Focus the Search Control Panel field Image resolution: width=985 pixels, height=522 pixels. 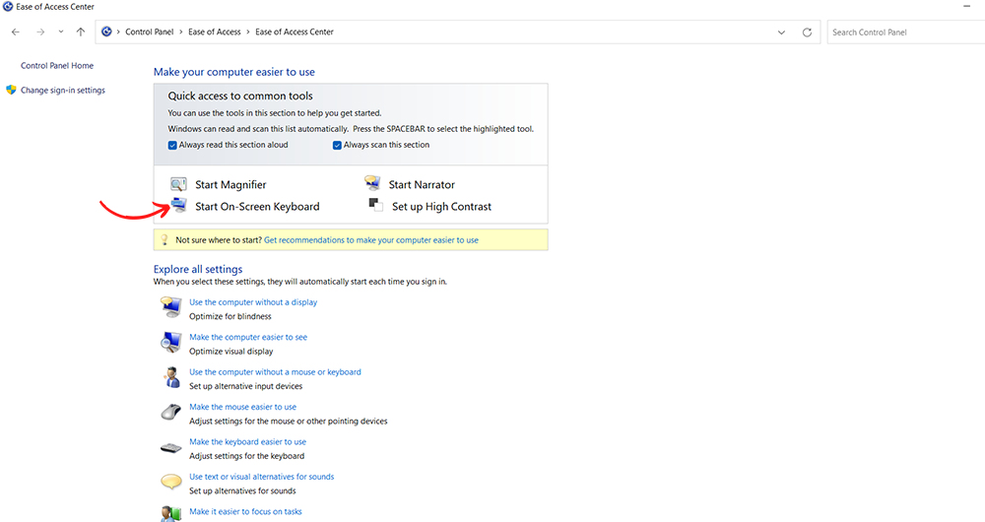[906, 33]
